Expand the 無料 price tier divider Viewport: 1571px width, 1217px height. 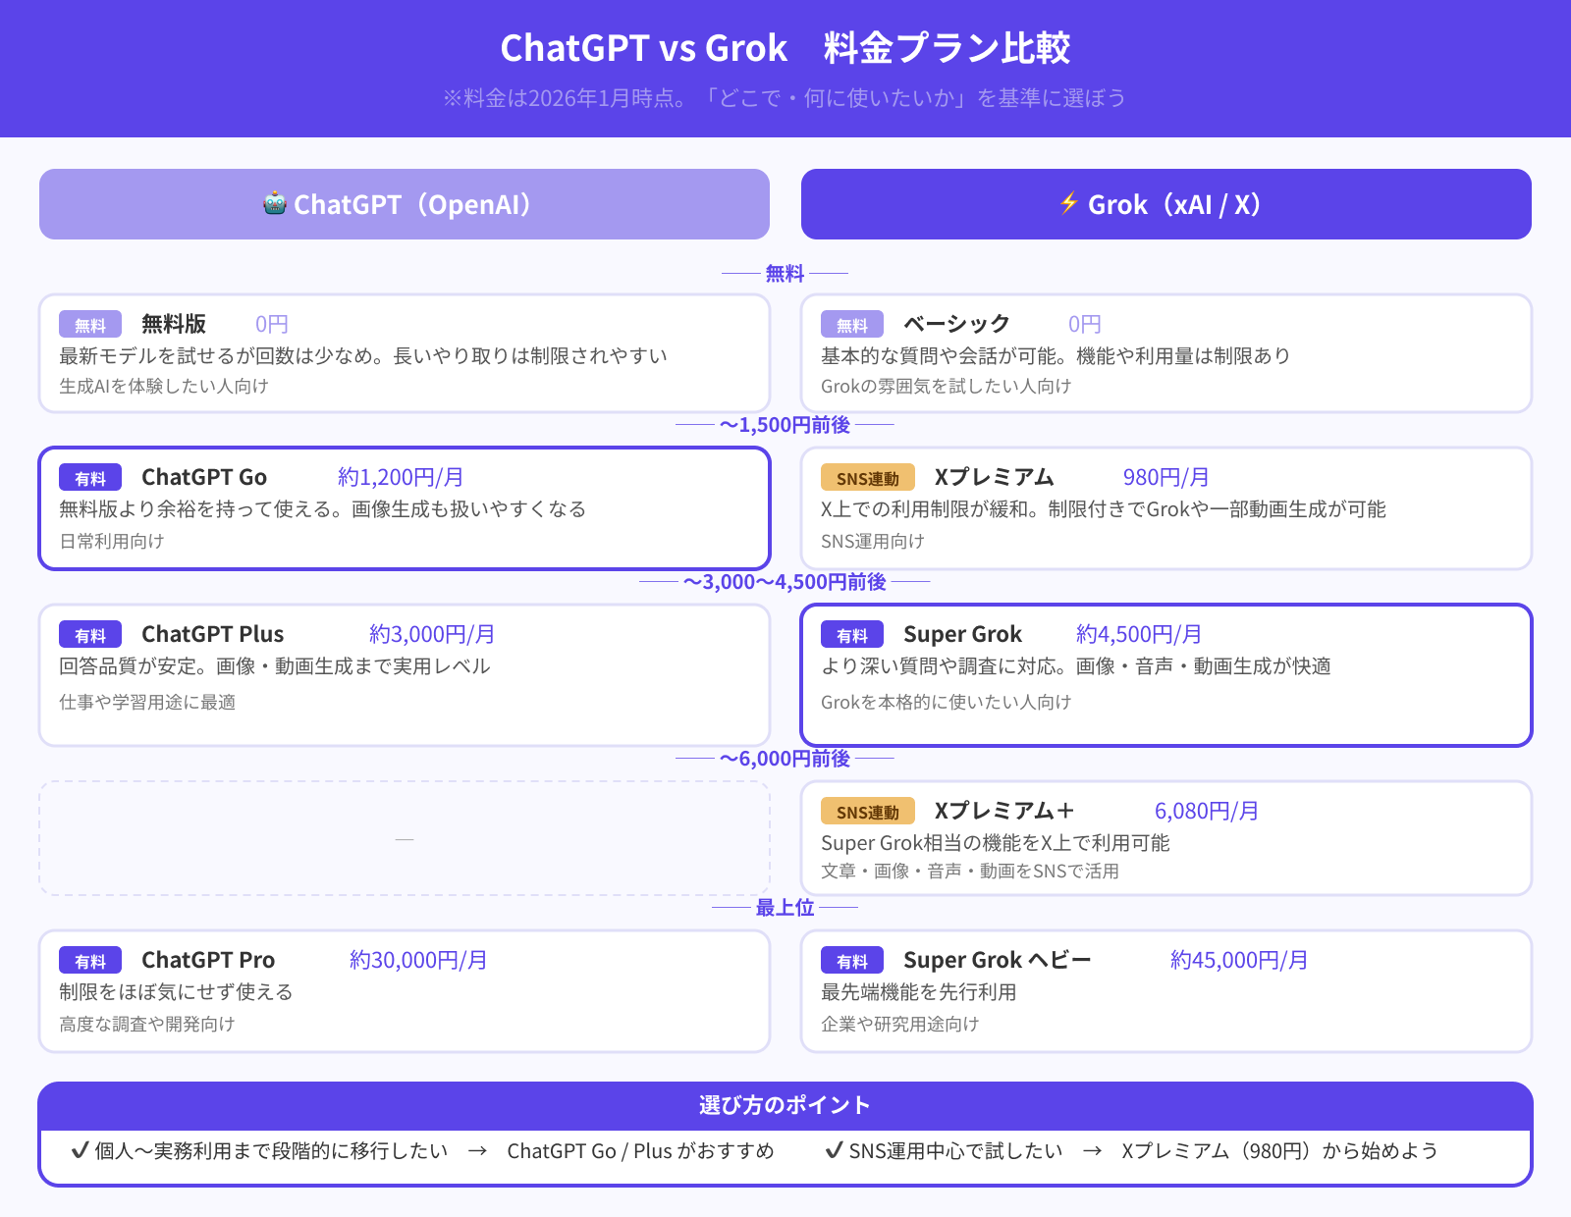pyautogui.click(x=785, y=274)
